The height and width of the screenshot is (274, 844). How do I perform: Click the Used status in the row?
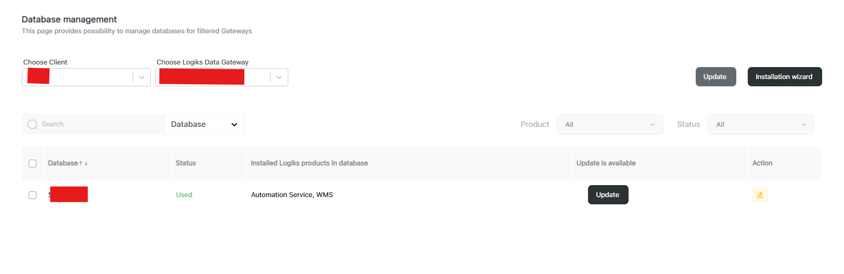(x=184, y=195)
